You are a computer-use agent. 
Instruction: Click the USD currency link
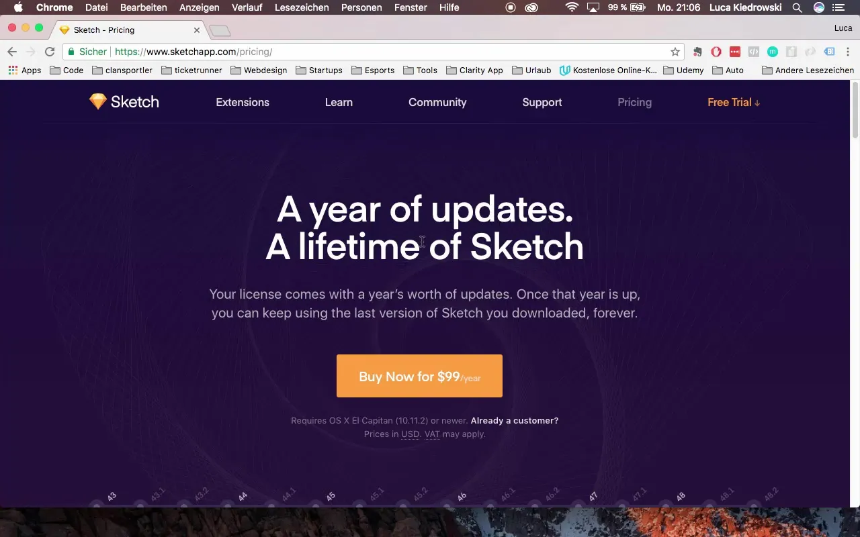[x=410, y=434]
